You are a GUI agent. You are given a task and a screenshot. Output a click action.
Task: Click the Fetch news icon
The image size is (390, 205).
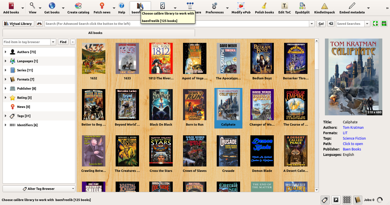tap(102, 6)
